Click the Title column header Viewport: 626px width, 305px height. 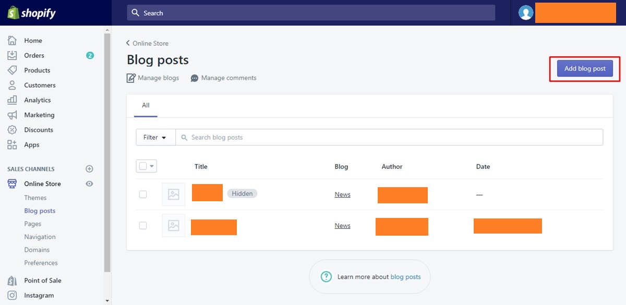201,167
